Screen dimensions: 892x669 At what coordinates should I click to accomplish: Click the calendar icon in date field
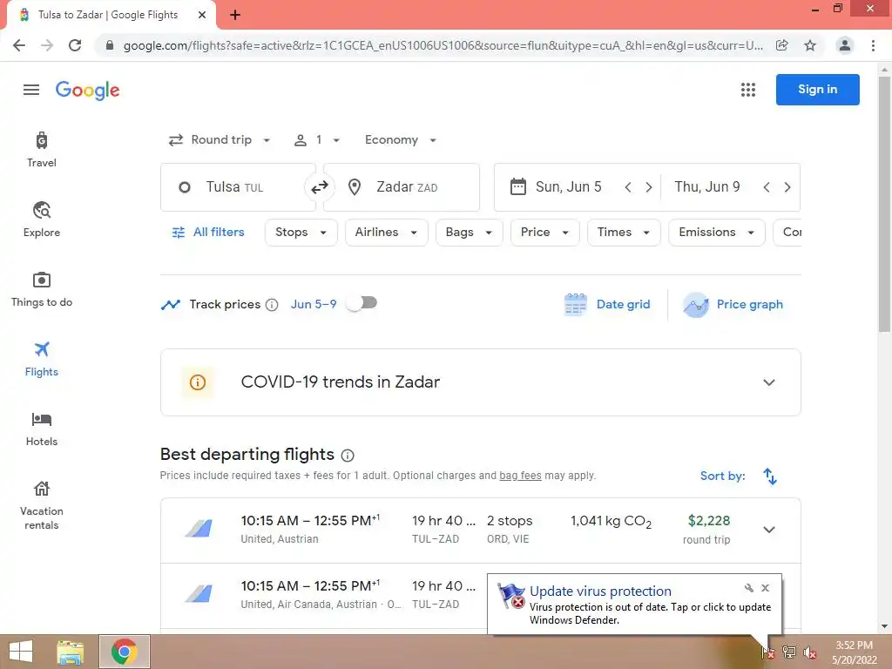point(517,186)
